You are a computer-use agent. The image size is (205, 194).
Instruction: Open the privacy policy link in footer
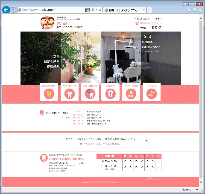pos(154,179)
